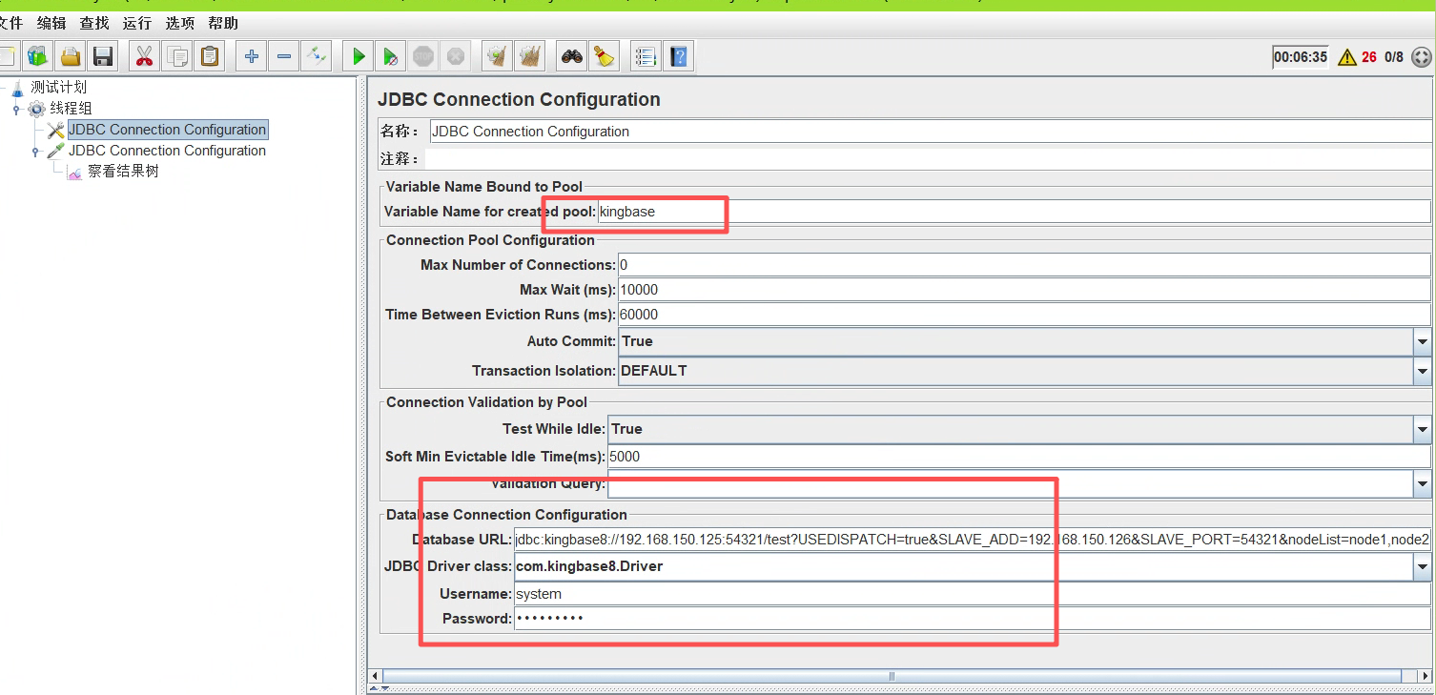This screenshot has height=695, width=1436.
Task: Click the Help question mark book icon
Action: tap(678, 57)
